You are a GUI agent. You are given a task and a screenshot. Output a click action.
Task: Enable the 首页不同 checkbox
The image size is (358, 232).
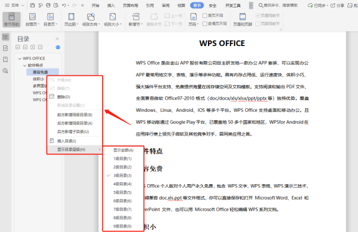(x=205, y=16)
